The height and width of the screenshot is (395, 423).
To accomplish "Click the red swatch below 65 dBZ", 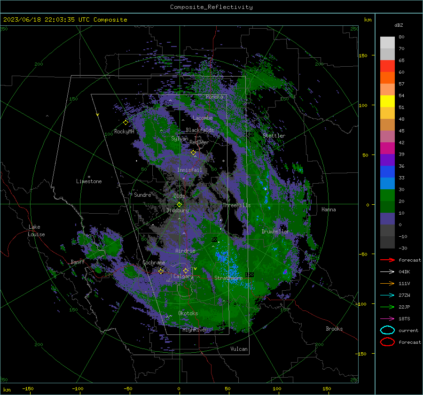I will [387, 66].
